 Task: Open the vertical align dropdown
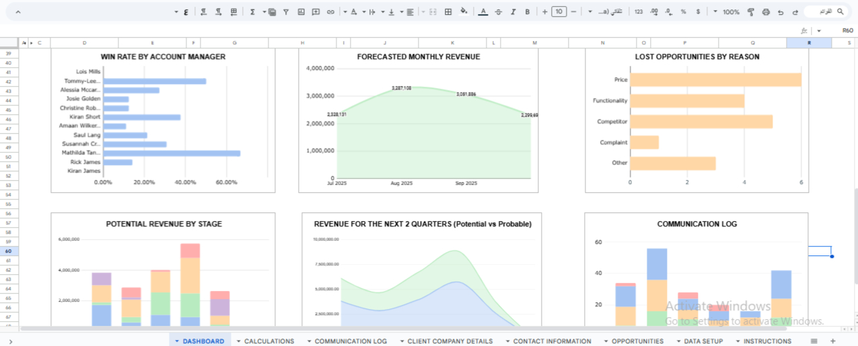point(388,12)
